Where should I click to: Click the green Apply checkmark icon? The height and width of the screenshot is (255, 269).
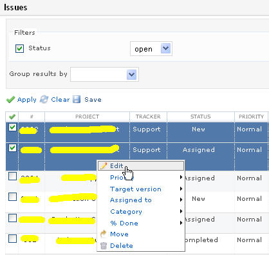coord(10,100)
